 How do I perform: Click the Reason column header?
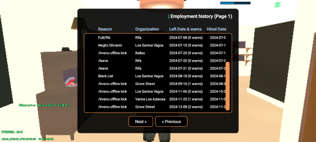(x=105, y=29)
